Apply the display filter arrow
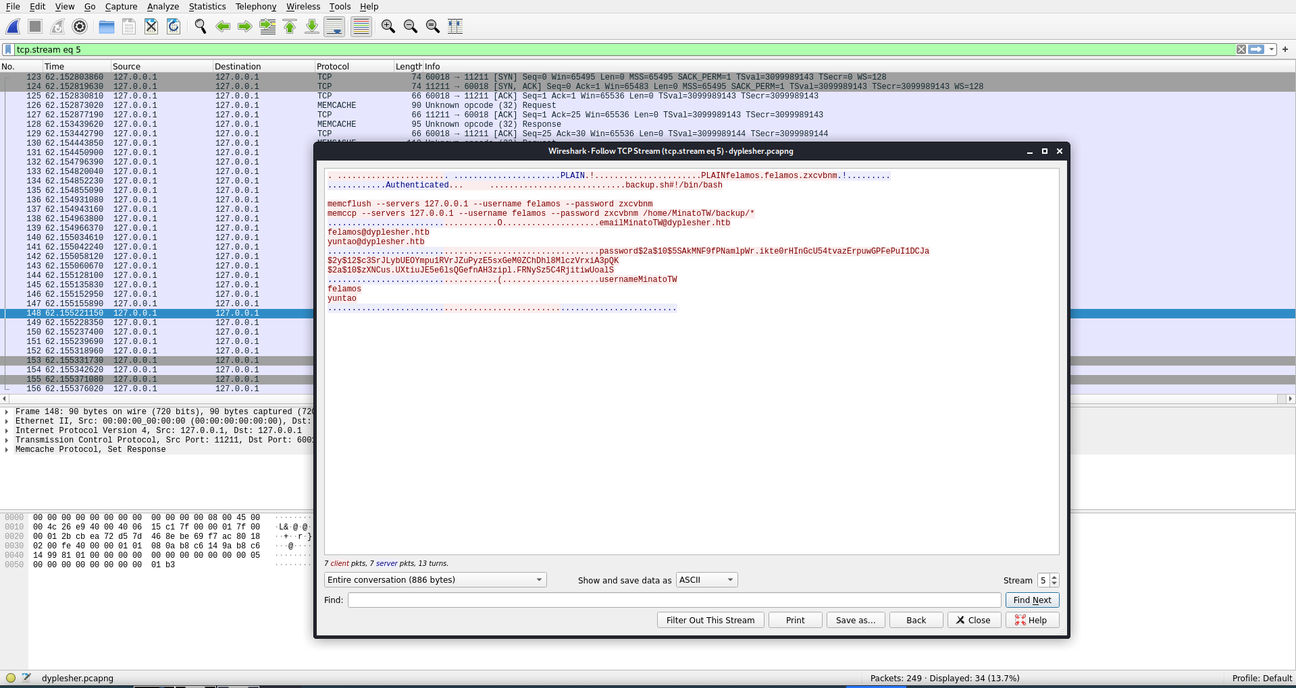1296x688 pixels. (1256, 49)
